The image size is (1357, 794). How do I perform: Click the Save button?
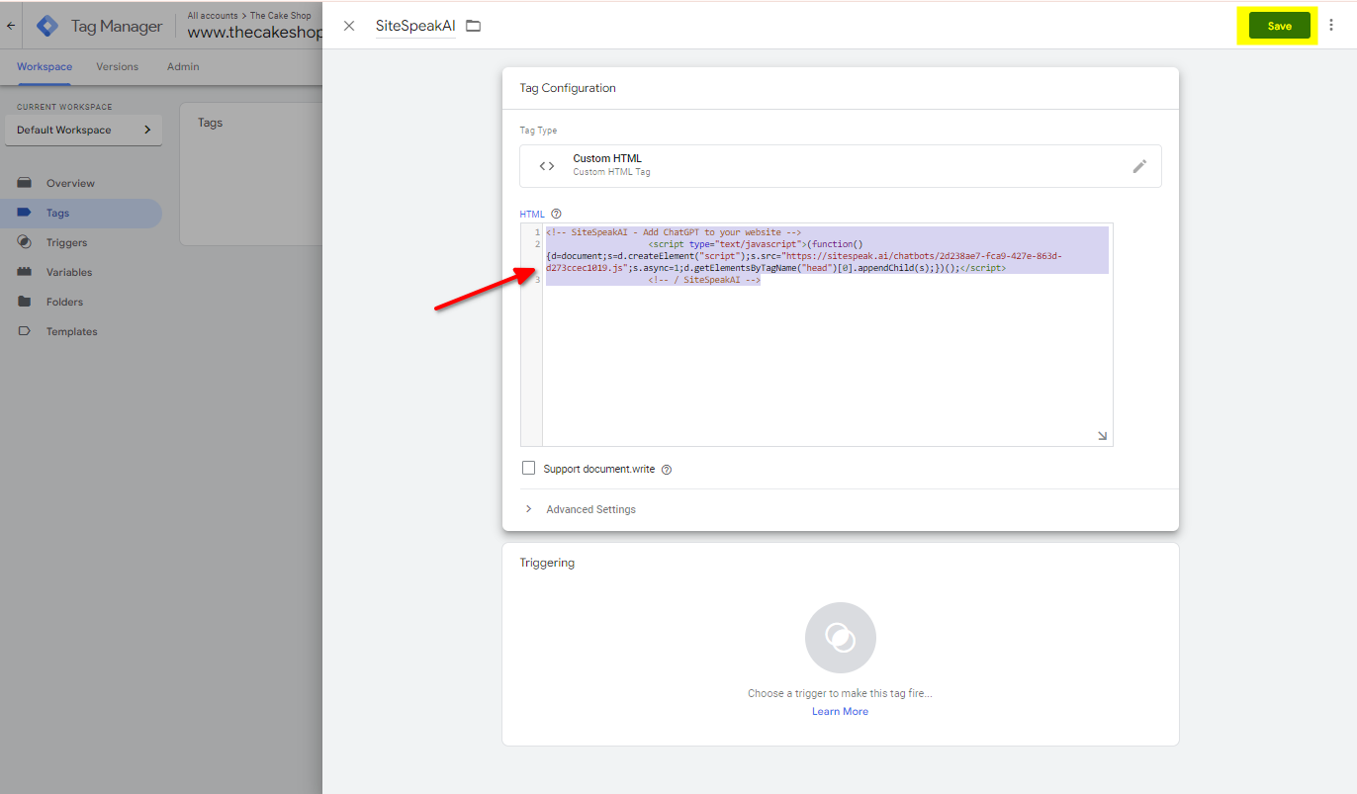1279,26
